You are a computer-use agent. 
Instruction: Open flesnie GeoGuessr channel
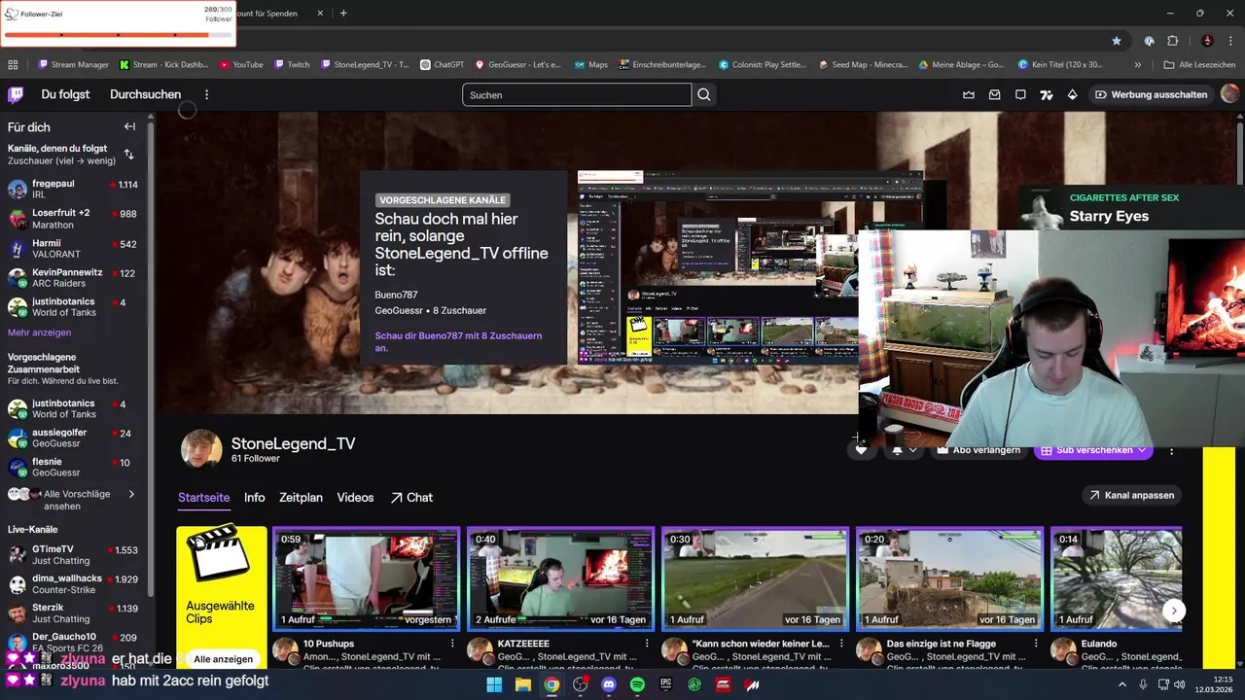coord(73,467)
